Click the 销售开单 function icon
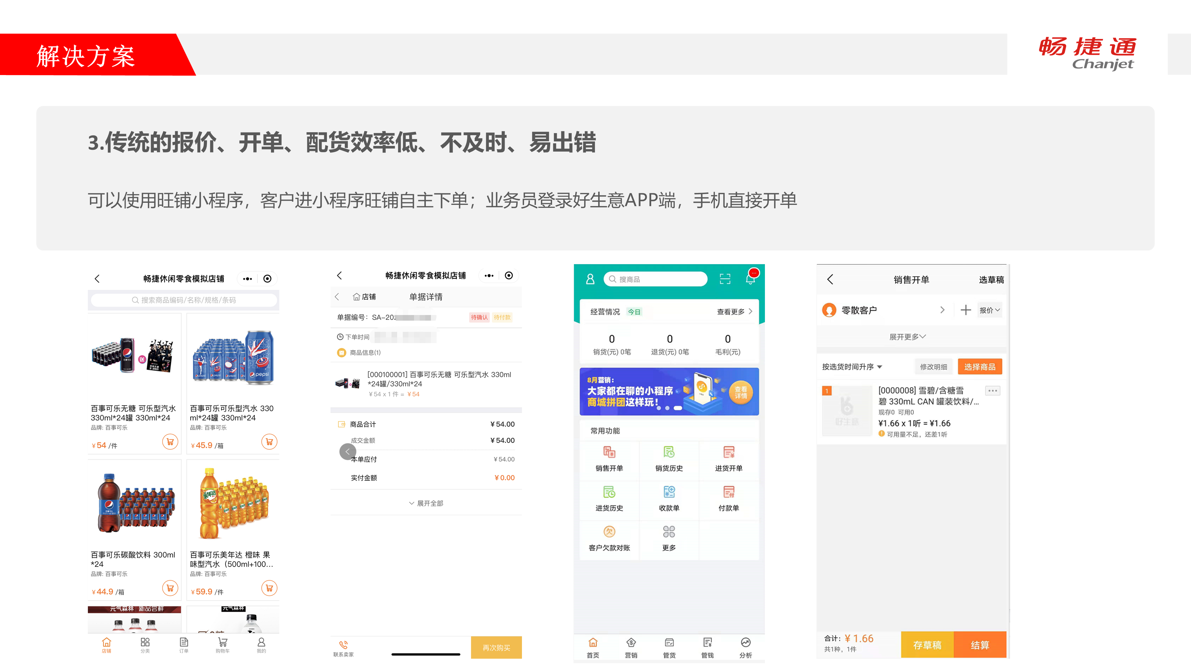The height and width of the screenshot is (670, 1191). (609, 452)
